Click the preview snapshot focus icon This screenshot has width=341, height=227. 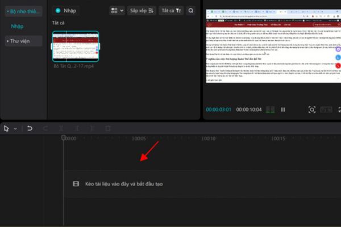pos(312,110)
